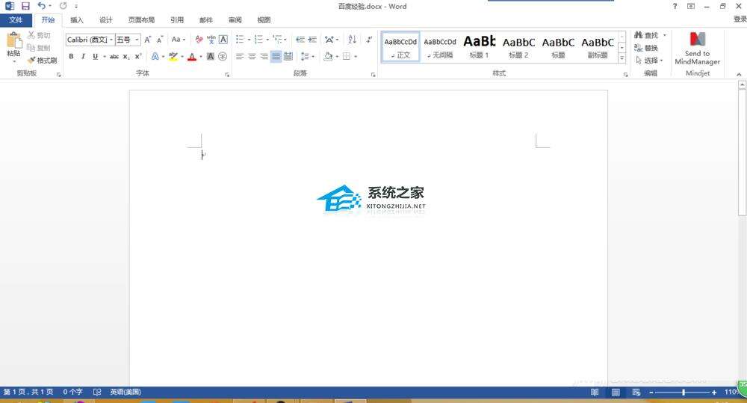Toggle Underline formatting
747x403 pixels.
pyautogui.click(x=96, y=56)
